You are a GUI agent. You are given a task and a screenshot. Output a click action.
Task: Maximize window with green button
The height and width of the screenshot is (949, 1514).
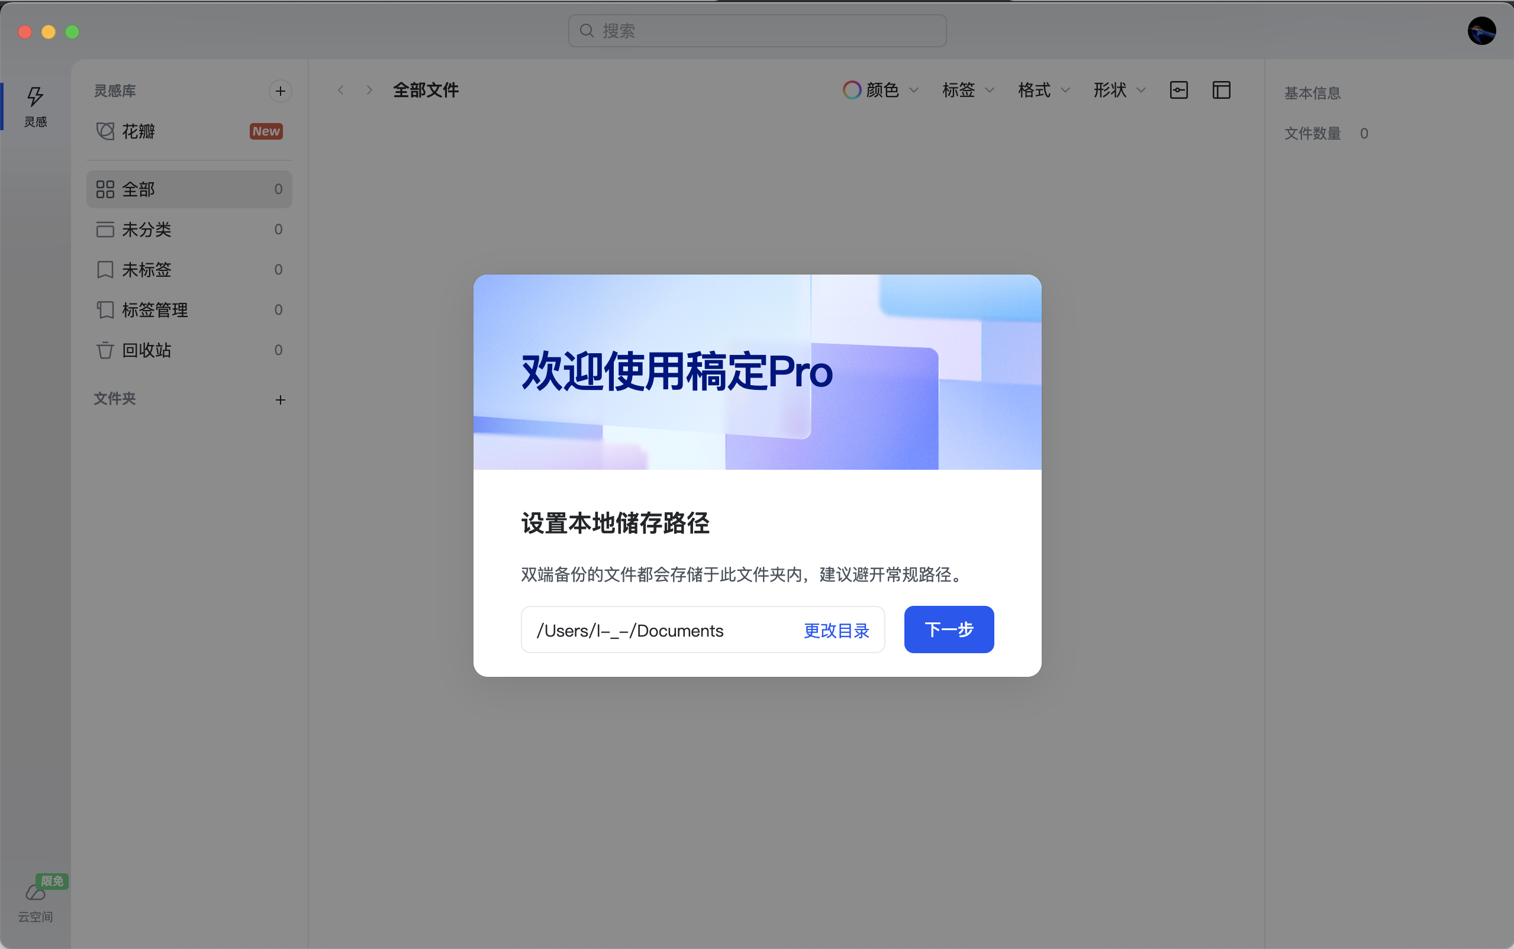[x=72, y=31]
